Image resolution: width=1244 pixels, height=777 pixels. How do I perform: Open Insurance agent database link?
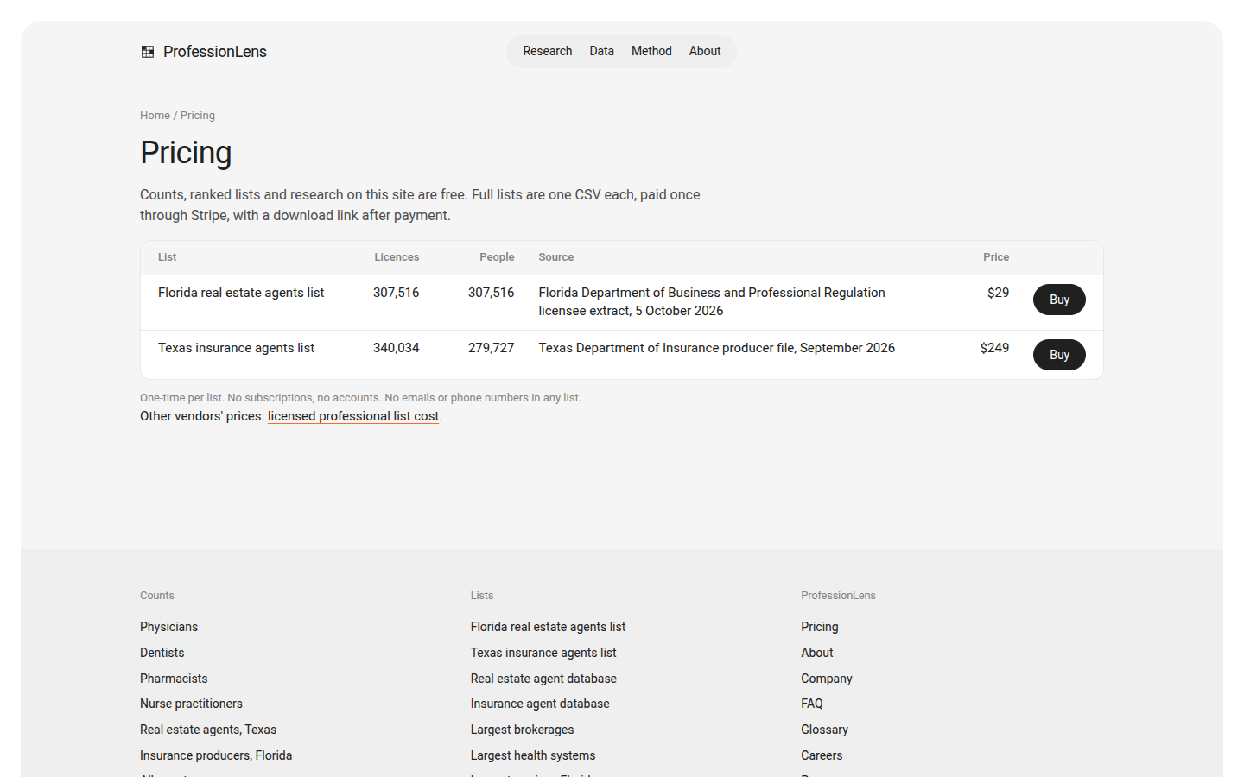click(540, 704)
